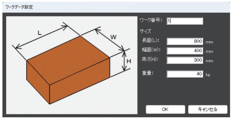Click the L dimension label in diagram

click(x=39, y=33)
